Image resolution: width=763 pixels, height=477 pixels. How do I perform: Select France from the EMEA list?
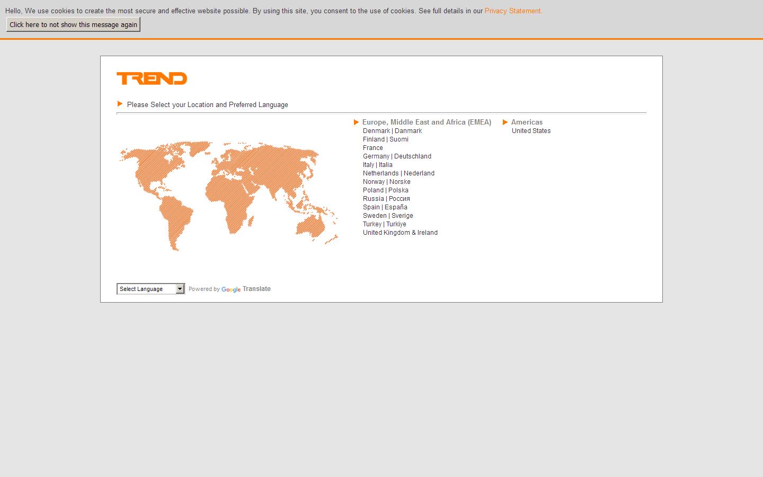coord(372,147)
